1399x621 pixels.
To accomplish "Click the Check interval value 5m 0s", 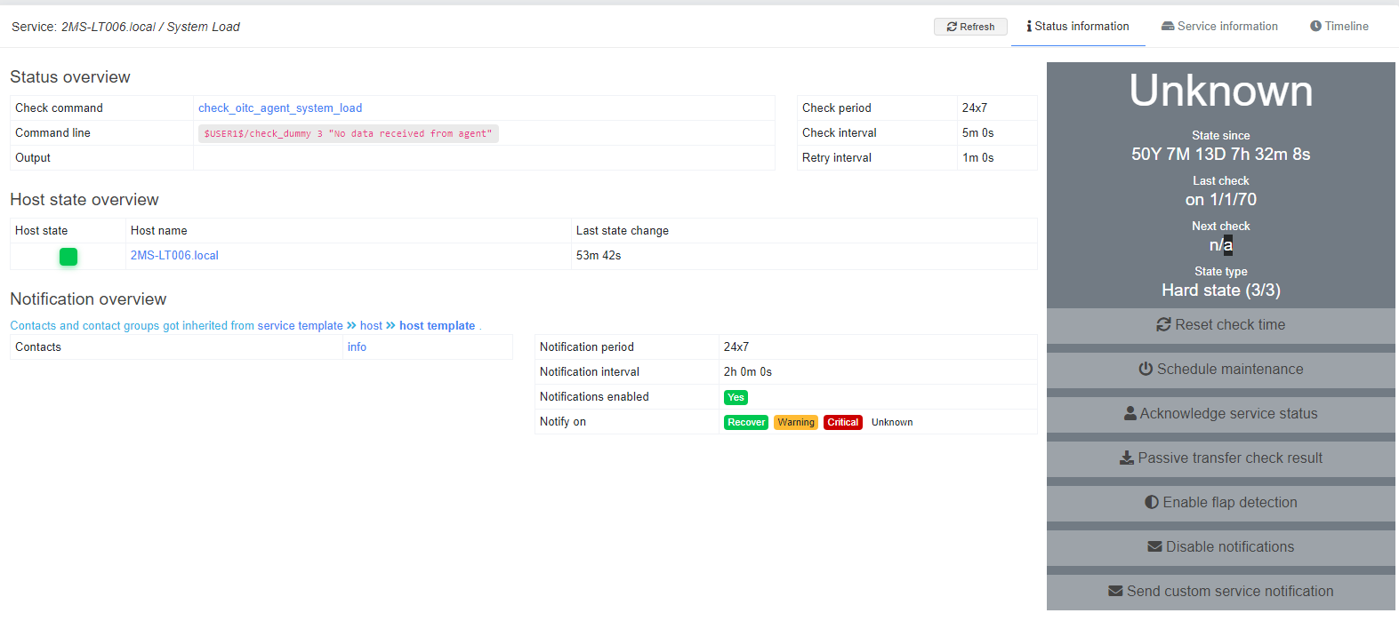I will pyautogui.click(x=978, y=133).
